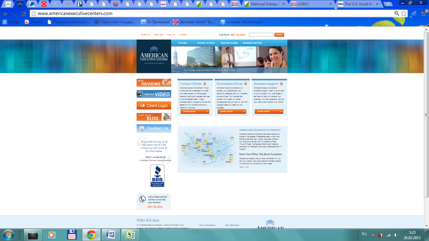Click the site search text box
Image resolution: width=429 pixels, height=241 pixels.
tap(261, 35)
